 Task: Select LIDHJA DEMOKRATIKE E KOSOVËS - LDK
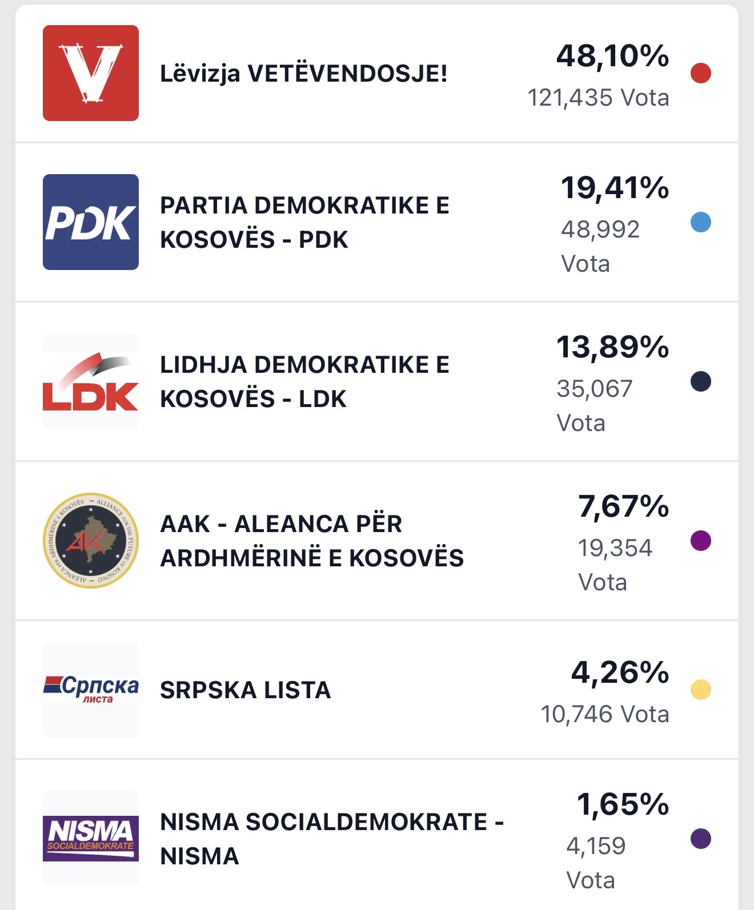[304, 381]
